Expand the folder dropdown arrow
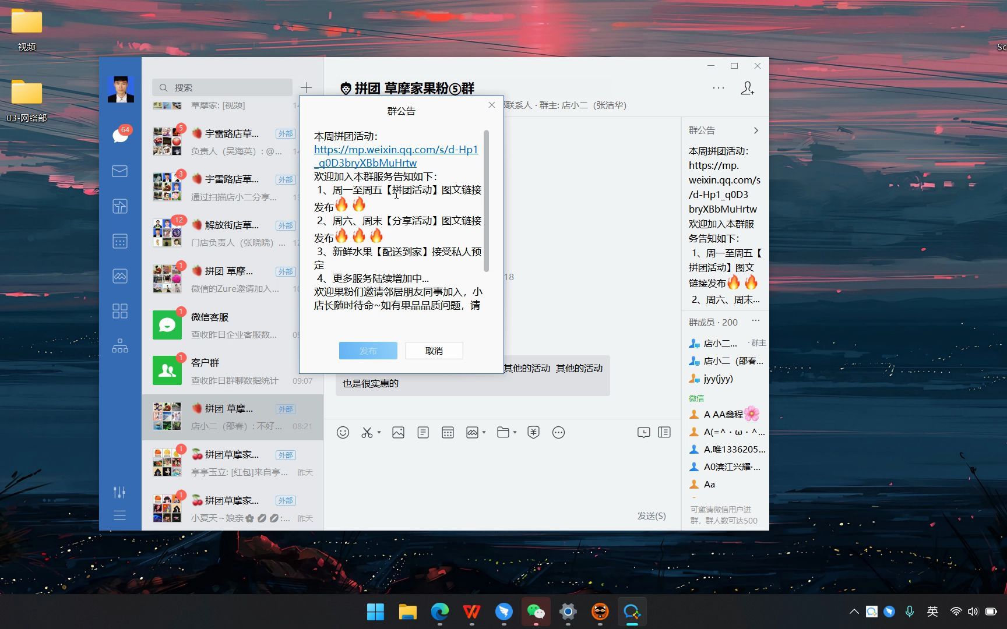1007x629 pixels. click(515, 432)
